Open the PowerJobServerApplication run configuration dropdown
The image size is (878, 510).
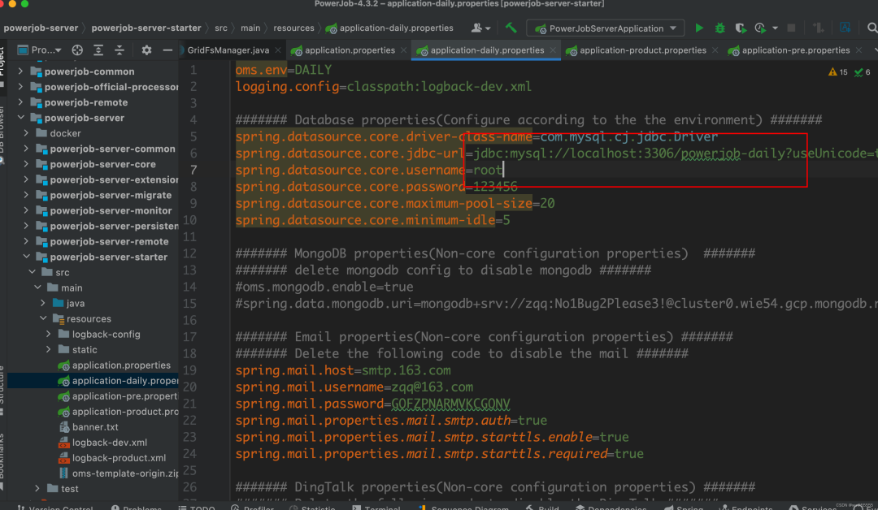pos(606,28)
